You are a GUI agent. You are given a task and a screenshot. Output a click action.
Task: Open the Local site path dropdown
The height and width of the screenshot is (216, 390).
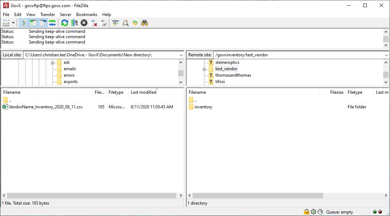click(181, 55)
